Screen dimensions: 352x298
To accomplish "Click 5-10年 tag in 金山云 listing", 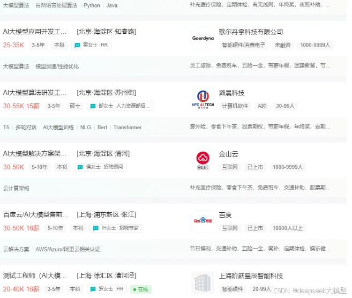I will pos(40,167).
